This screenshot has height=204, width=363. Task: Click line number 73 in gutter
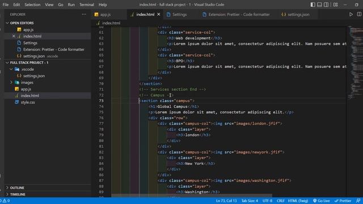coord(101,101)
